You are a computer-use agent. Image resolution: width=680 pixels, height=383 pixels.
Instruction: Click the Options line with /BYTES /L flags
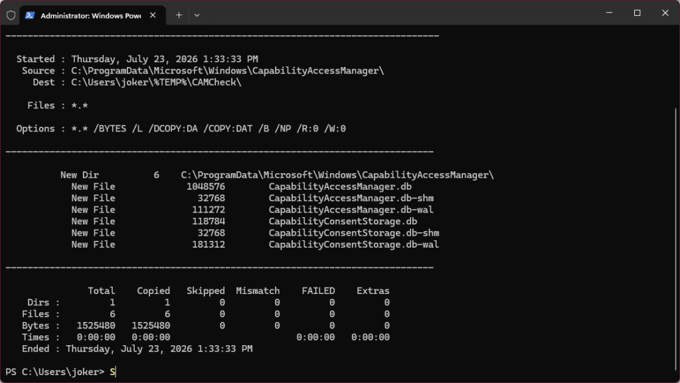181,129
